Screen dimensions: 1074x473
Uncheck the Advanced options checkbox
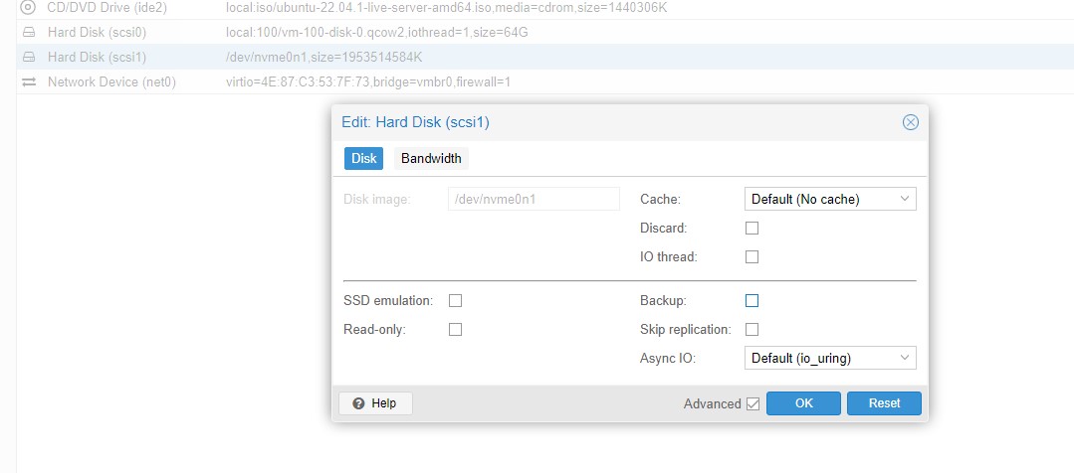[752, 403]
